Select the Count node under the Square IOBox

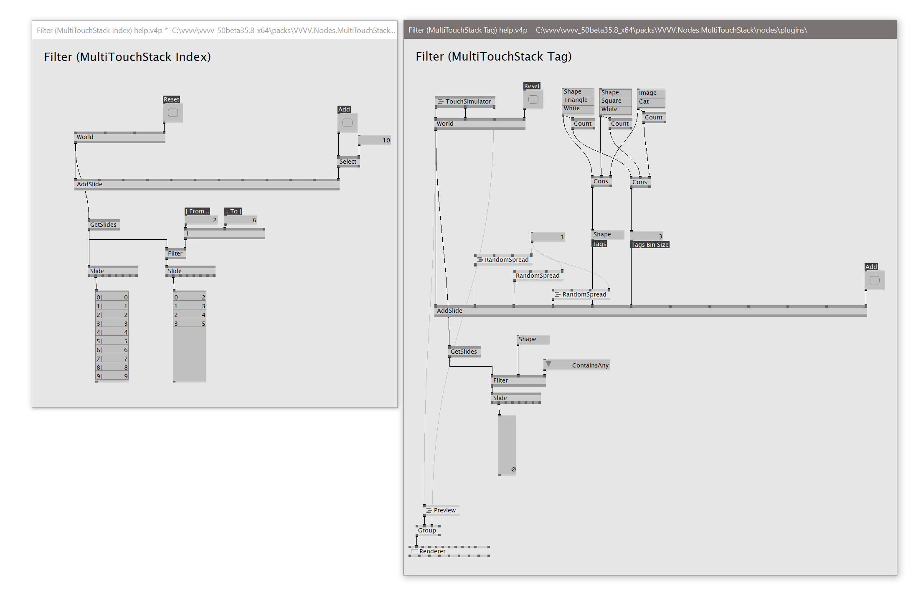click(620, 124)
